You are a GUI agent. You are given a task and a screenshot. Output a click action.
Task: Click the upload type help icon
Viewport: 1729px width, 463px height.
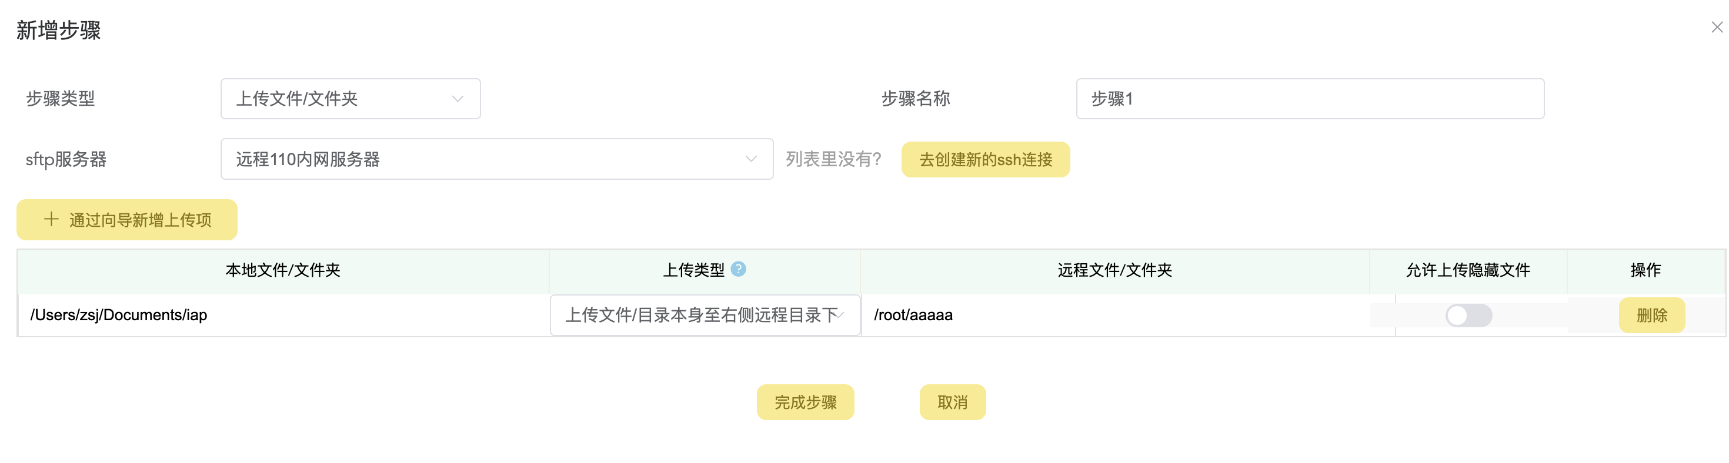[738, 269]
